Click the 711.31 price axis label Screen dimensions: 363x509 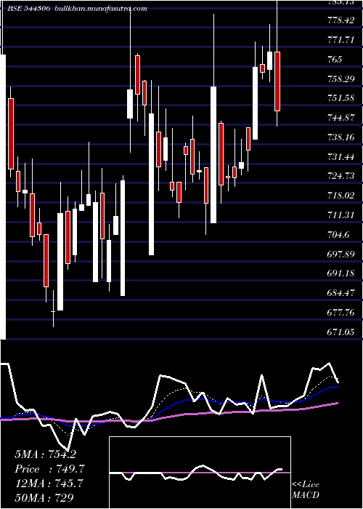tap(340, 215)
